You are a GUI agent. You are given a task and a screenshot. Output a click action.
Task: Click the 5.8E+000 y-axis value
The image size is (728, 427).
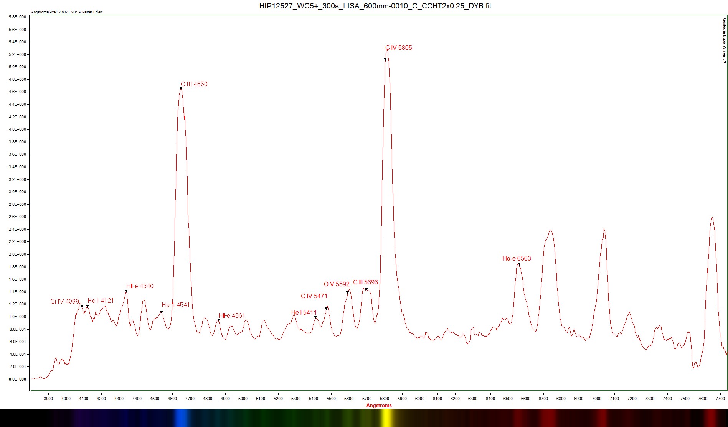tap(17, 17)
